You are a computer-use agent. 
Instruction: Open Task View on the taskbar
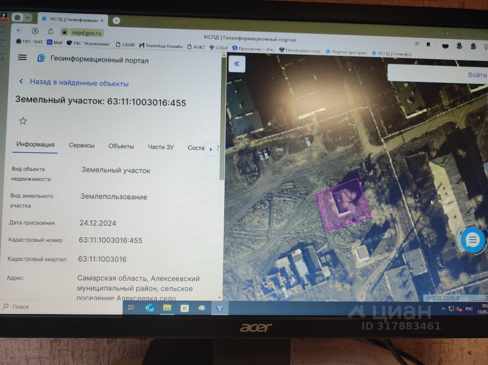[131, 307]
